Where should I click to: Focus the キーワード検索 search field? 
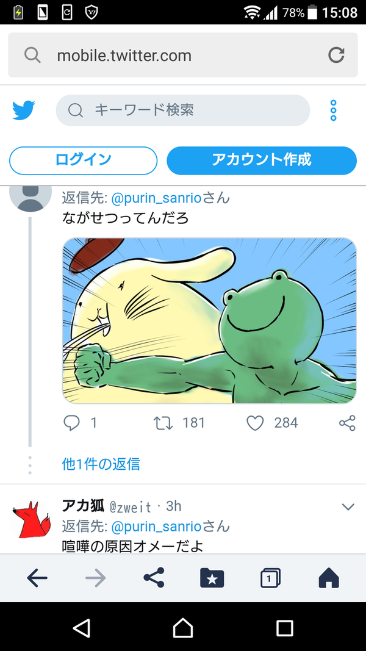183,110
